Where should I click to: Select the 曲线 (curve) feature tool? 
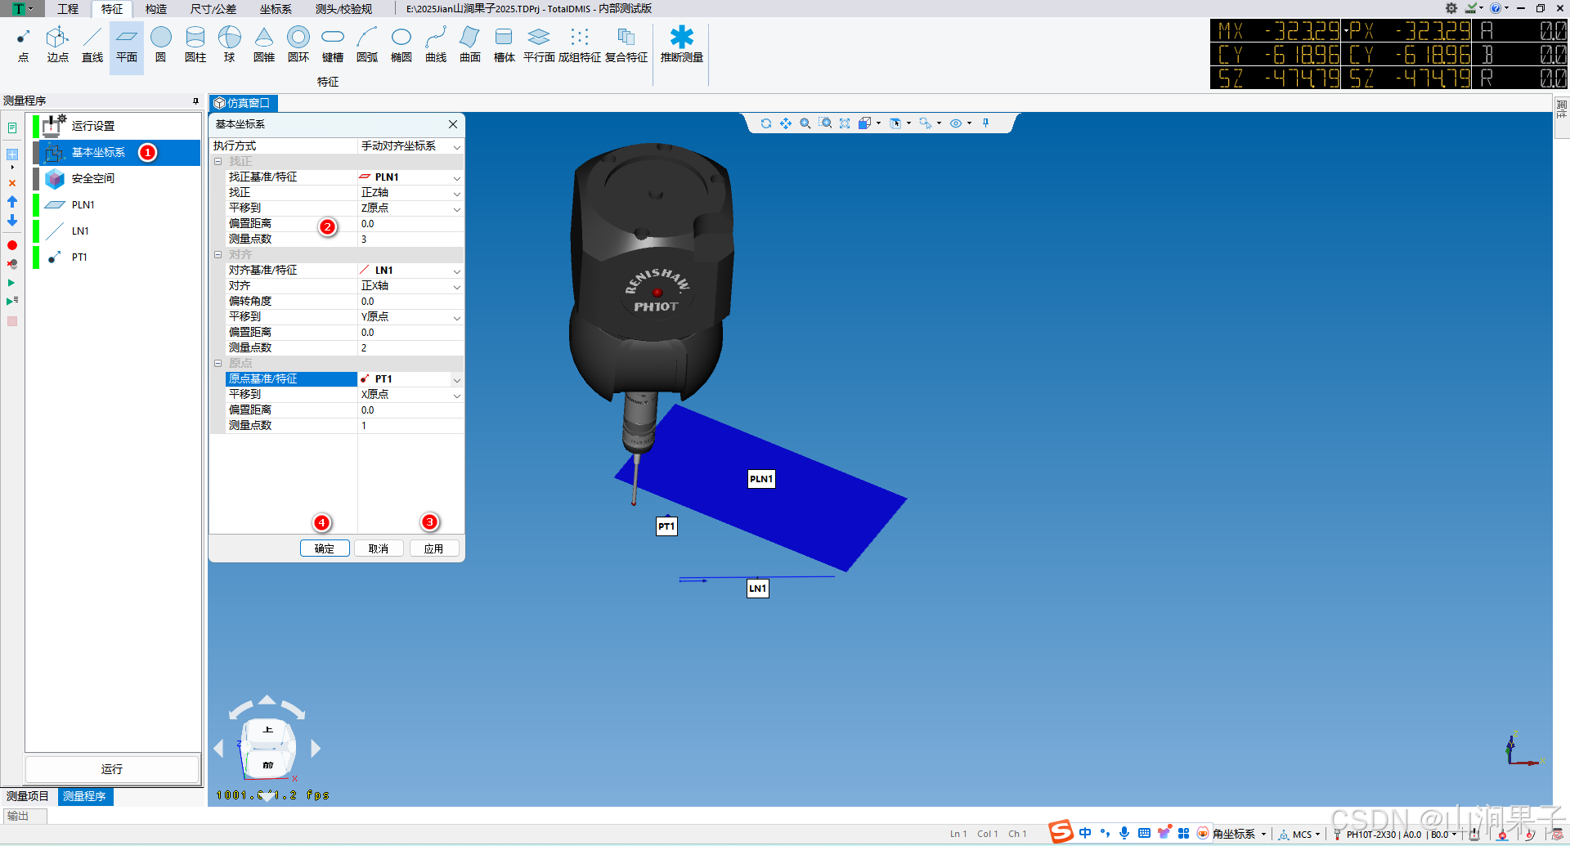click(436, 46)
